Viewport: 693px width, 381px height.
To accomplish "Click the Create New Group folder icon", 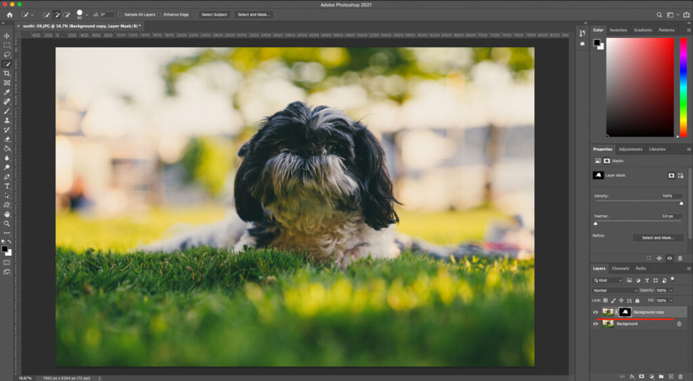I will click(661, 376).
